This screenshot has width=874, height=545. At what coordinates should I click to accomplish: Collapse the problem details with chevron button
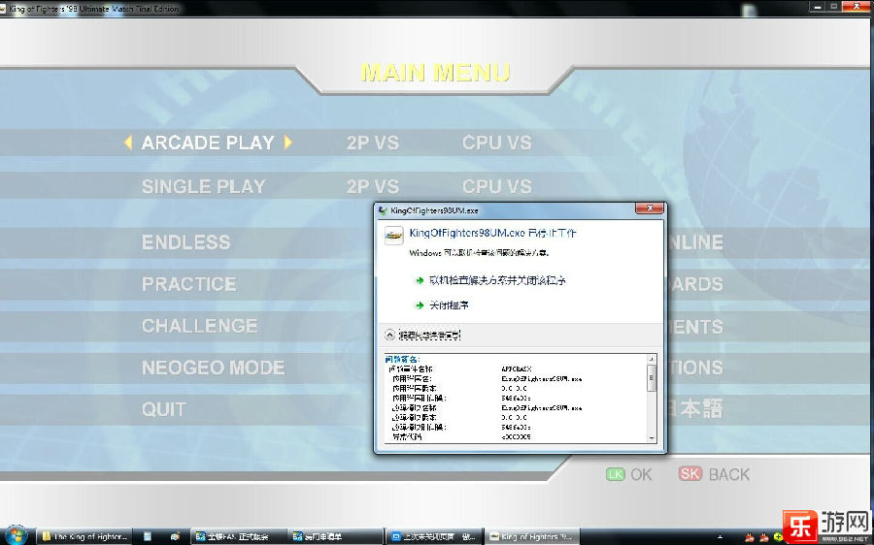[389, 335]
